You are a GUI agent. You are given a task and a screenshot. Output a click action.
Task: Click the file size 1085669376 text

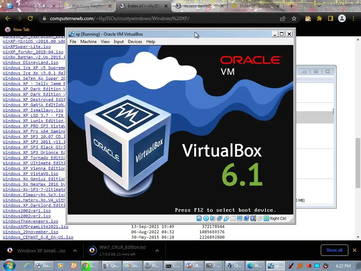click(212, 232)
